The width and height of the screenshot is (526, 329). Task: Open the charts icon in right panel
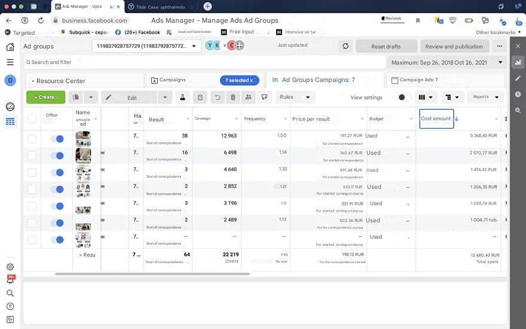pos(518,62)
